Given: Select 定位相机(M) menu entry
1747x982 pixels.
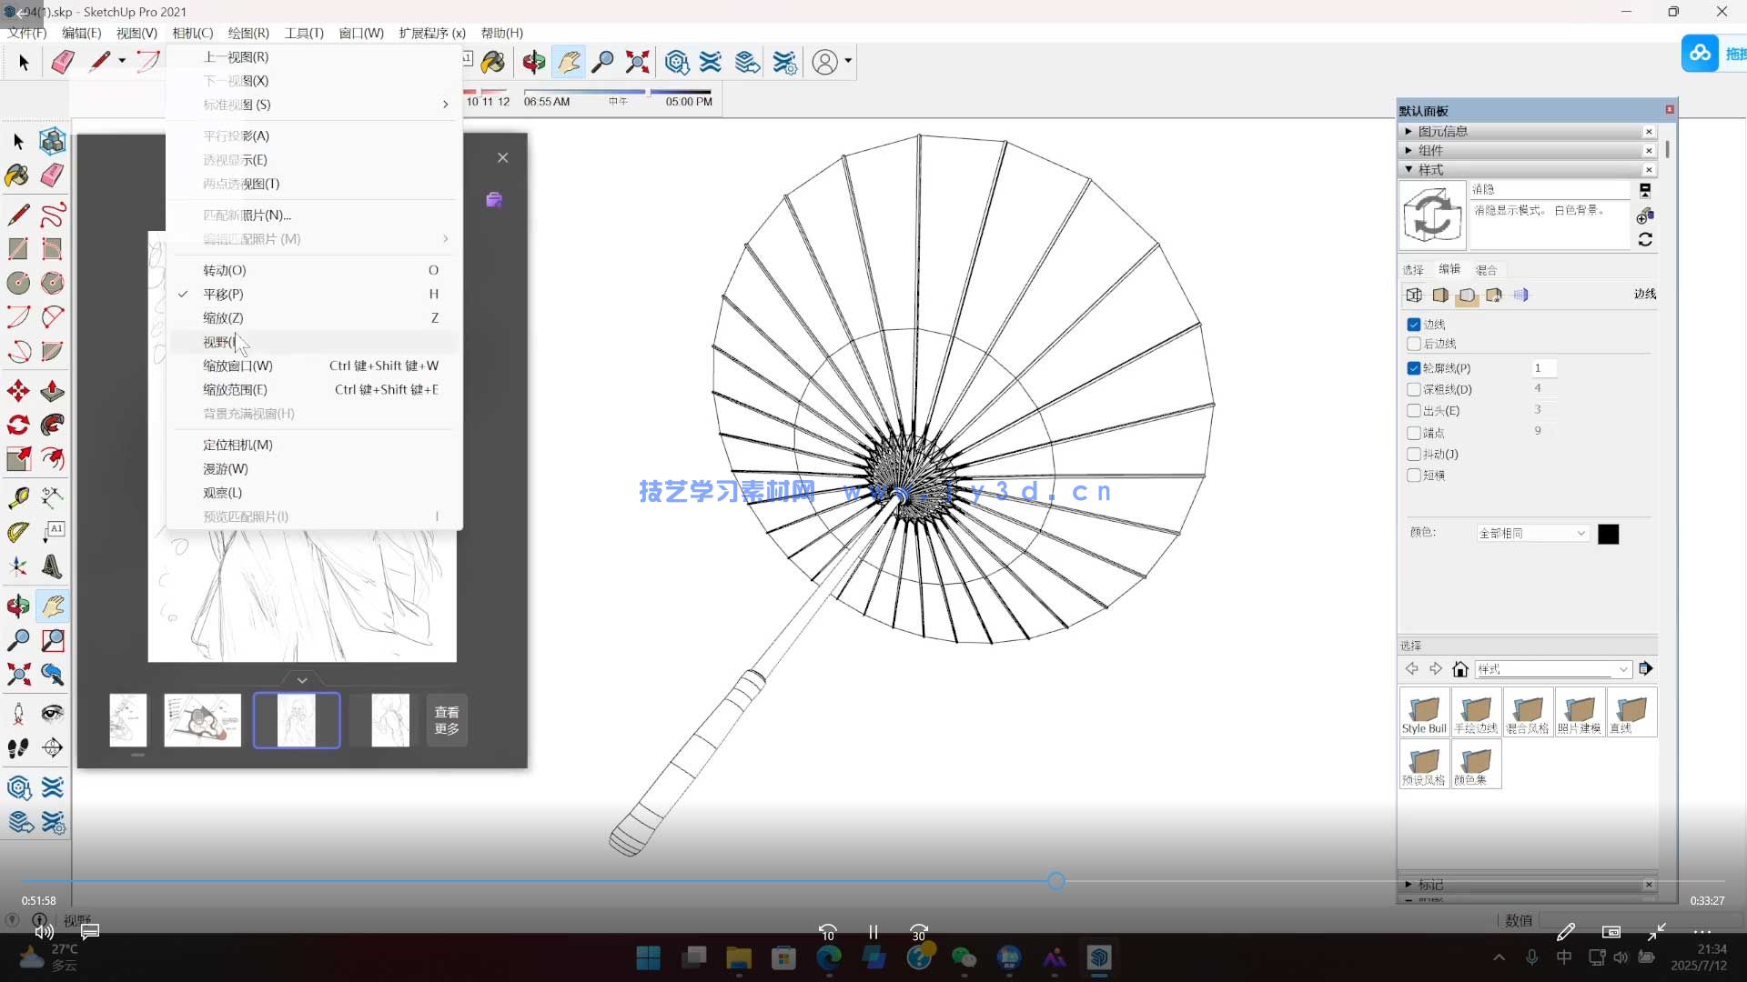Looking at the screenshot, I should click(237, 445).
